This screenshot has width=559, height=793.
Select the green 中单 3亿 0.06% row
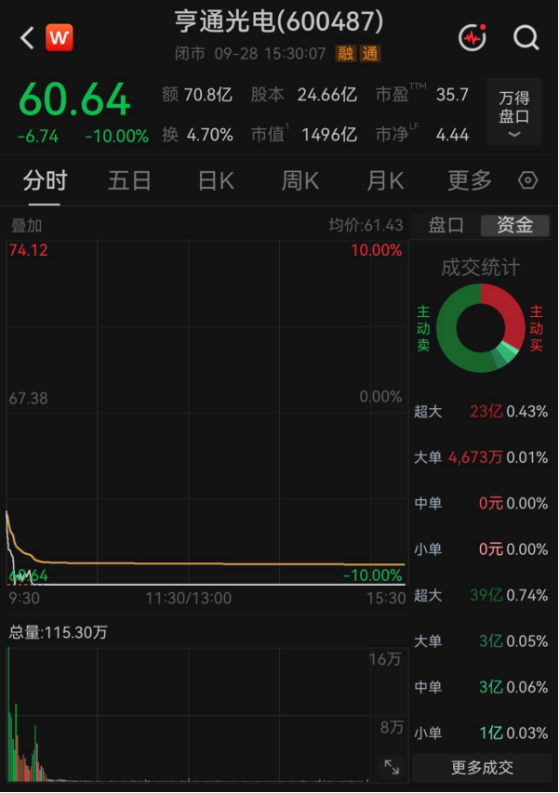click(x=481, y=687)
